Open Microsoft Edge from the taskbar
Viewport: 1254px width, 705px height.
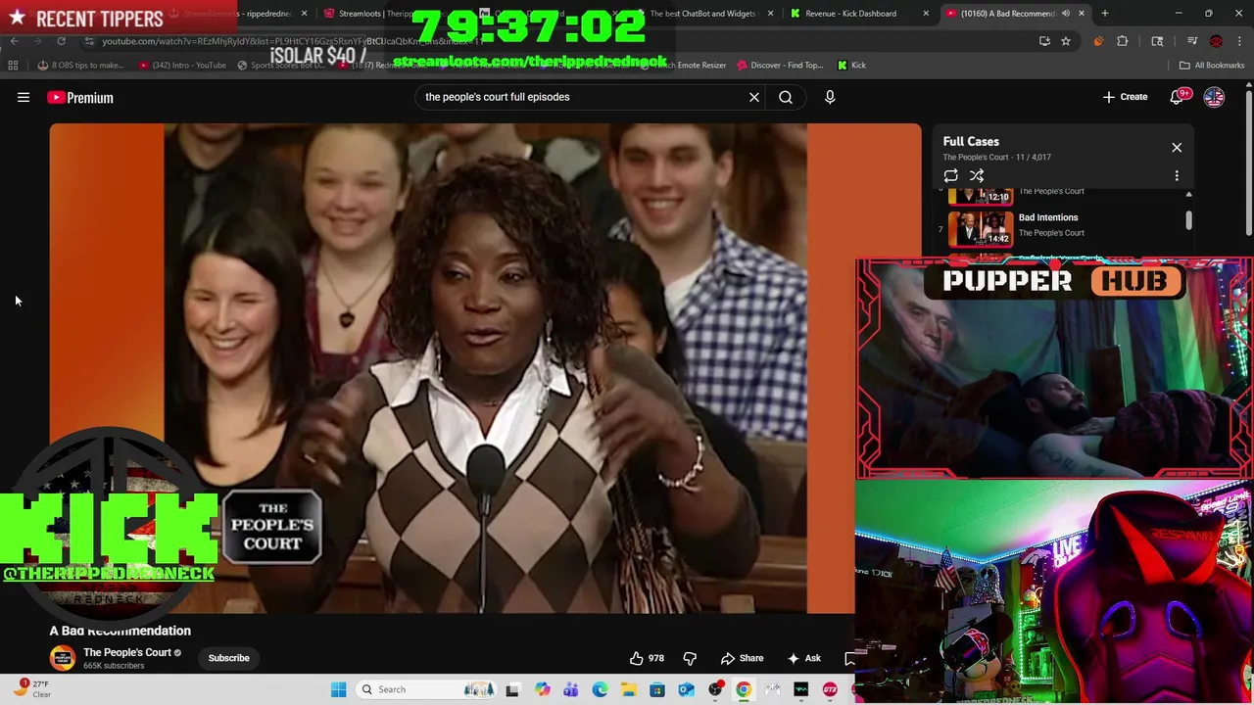click(x=600, y=689)
